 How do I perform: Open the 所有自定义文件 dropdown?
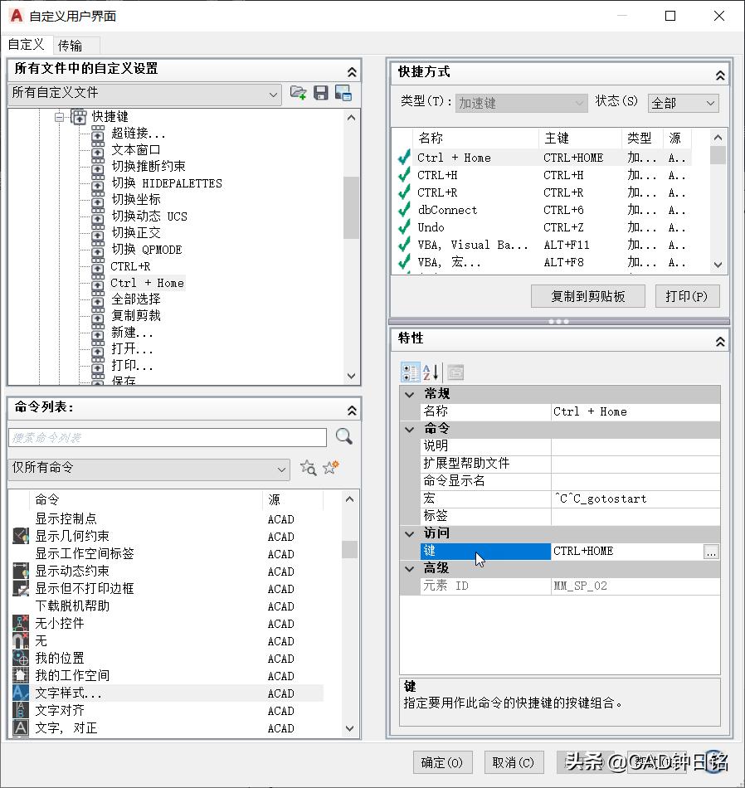pyautogui.click(x=275, y=95)
